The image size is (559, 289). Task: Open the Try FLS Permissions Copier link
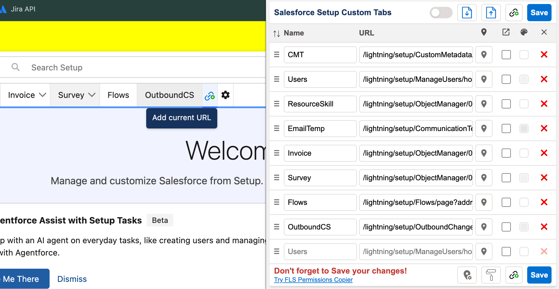[313, 280]
